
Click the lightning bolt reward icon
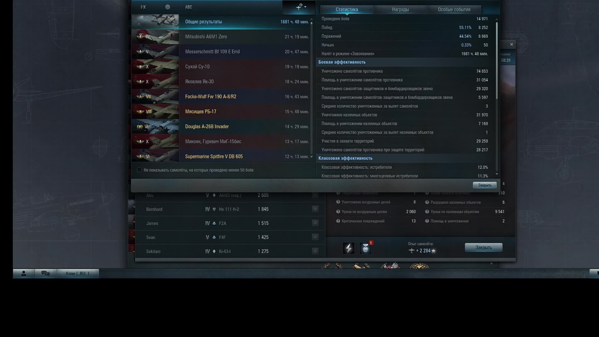(x=348, y=248)
